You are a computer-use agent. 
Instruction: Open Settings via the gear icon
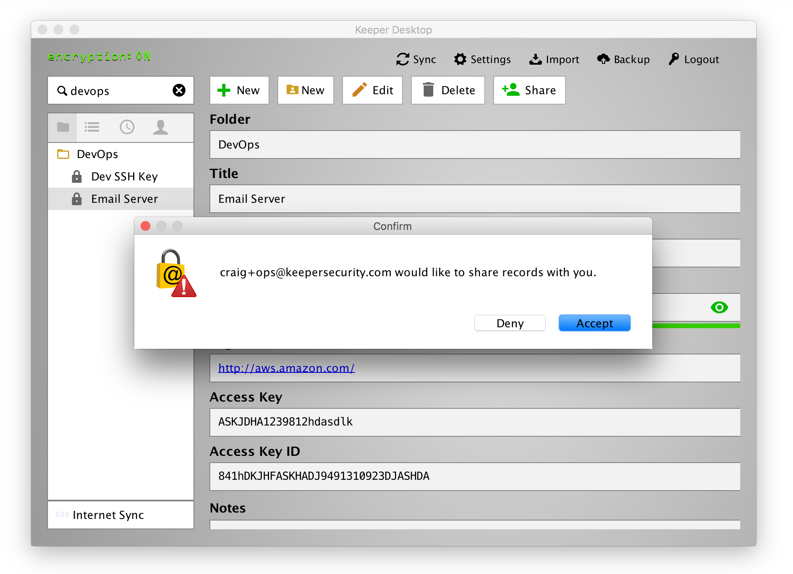460,59
